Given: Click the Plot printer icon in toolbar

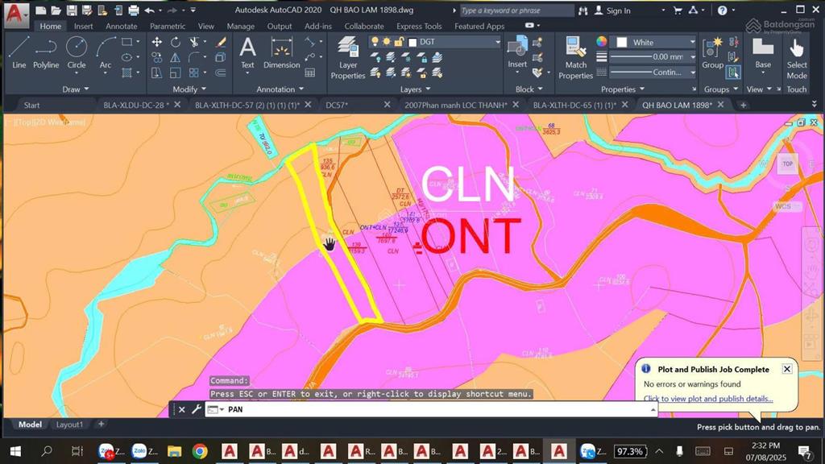Looking at the screenshot, I should [134, 10].
